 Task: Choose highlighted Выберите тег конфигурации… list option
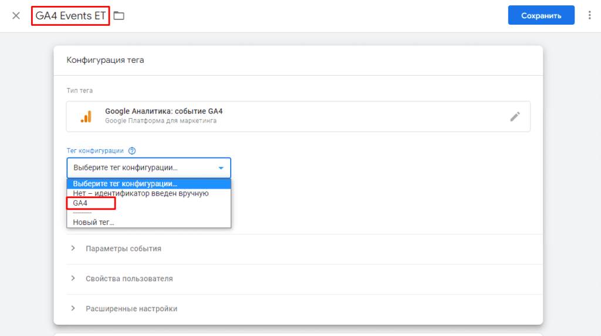pyautogui.click(x=148, y=184)
